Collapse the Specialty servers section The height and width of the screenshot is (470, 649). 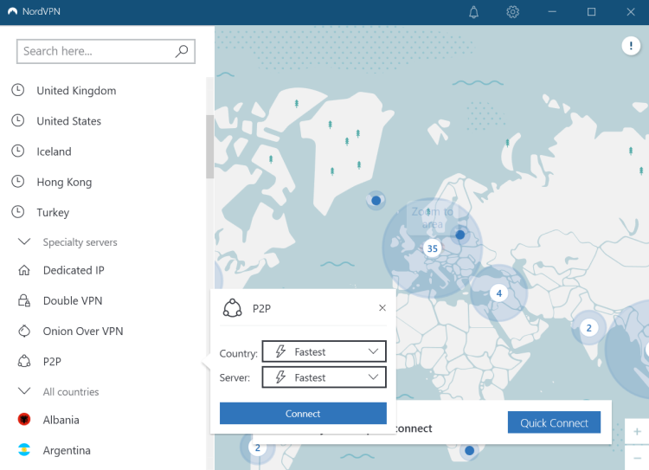pos(24,242)
